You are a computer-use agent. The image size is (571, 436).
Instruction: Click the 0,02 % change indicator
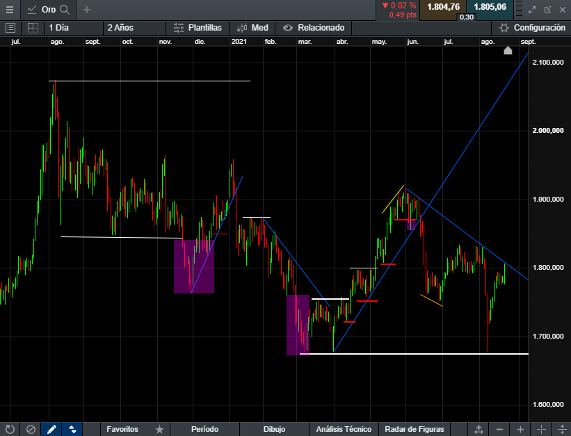[x=399, y=6]
